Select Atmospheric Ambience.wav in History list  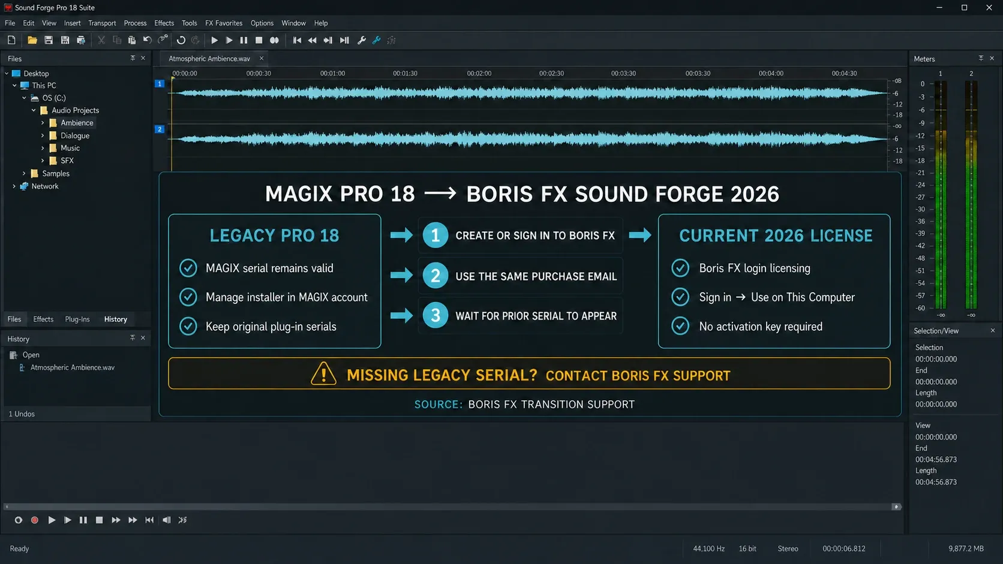pos(73,367)
